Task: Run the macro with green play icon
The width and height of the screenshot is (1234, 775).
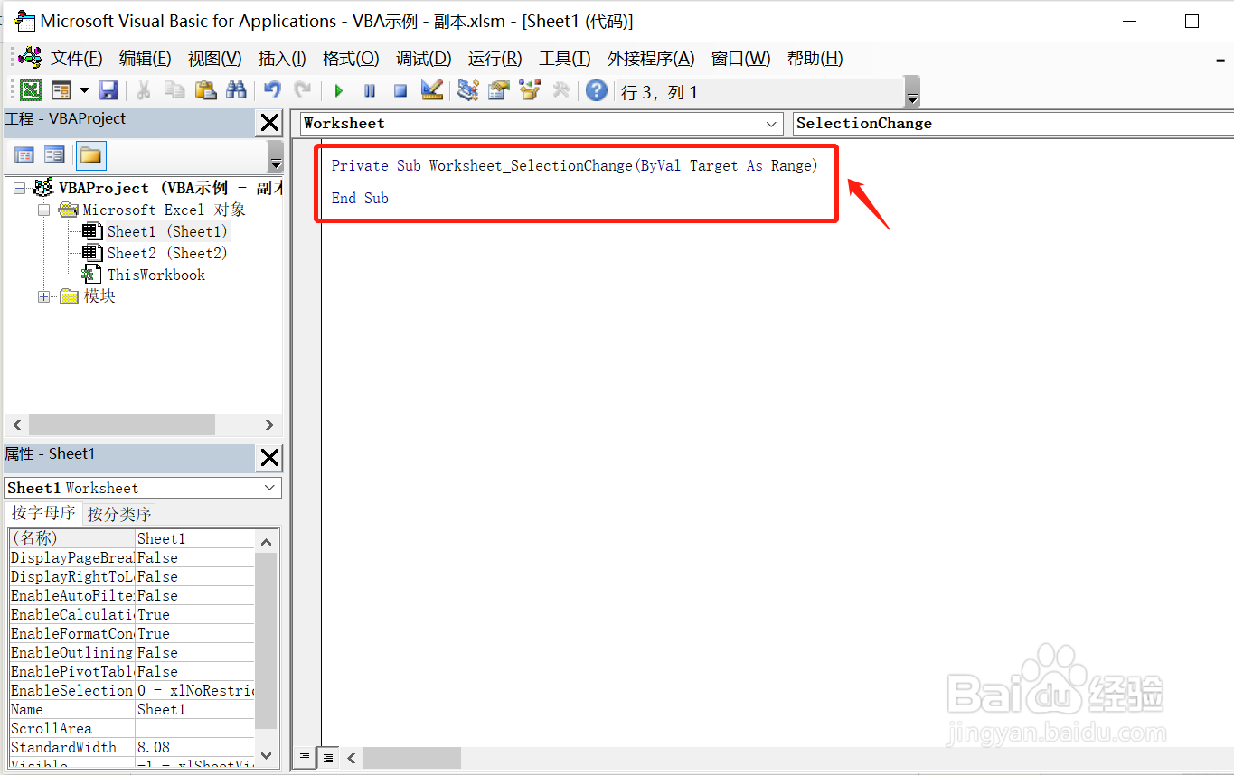Action: [x=339, y=90]
